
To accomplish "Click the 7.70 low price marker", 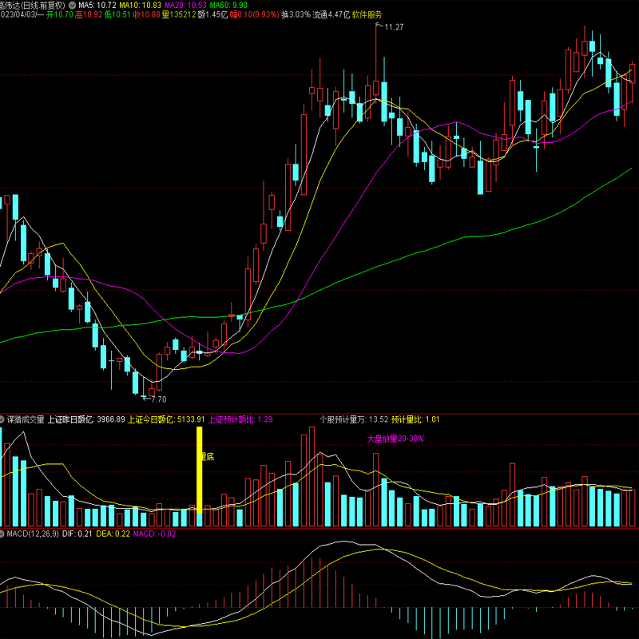I will (158, 399).
